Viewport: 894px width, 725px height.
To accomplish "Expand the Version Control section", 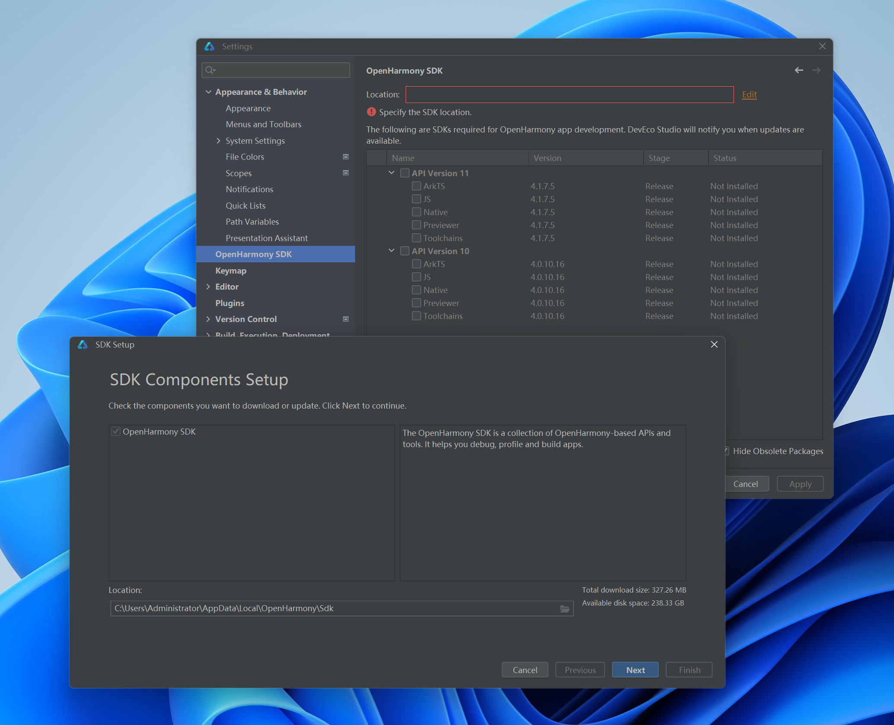I will pyautogui.click(x=208, y=319).
